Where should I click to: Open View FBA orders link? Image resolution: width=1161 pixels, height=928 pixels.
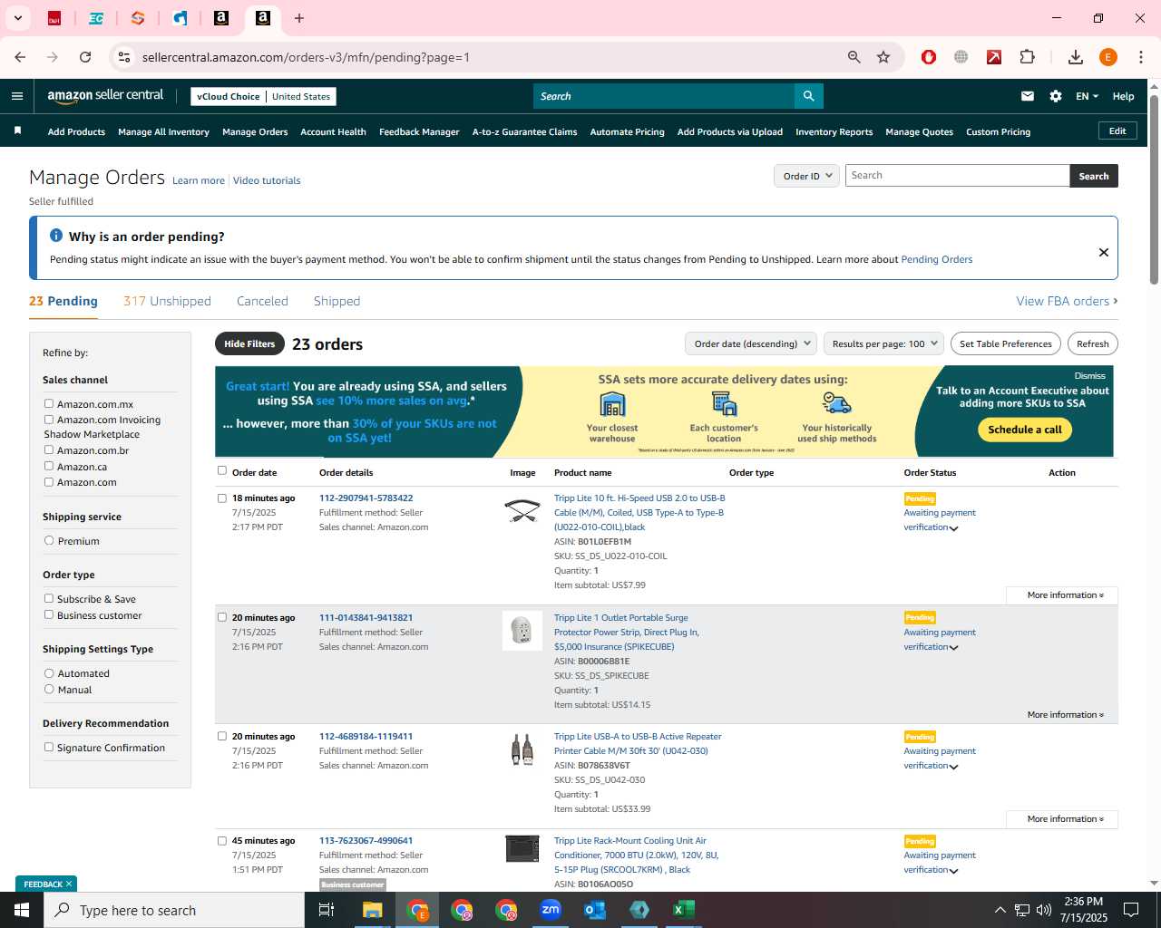1067,301
